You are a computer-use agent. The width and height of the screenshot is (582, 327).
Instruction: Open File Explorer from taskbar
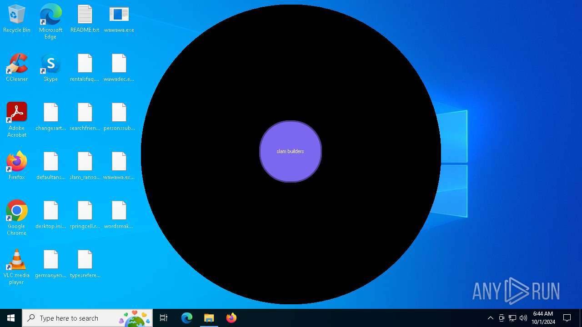coord(209,318)
